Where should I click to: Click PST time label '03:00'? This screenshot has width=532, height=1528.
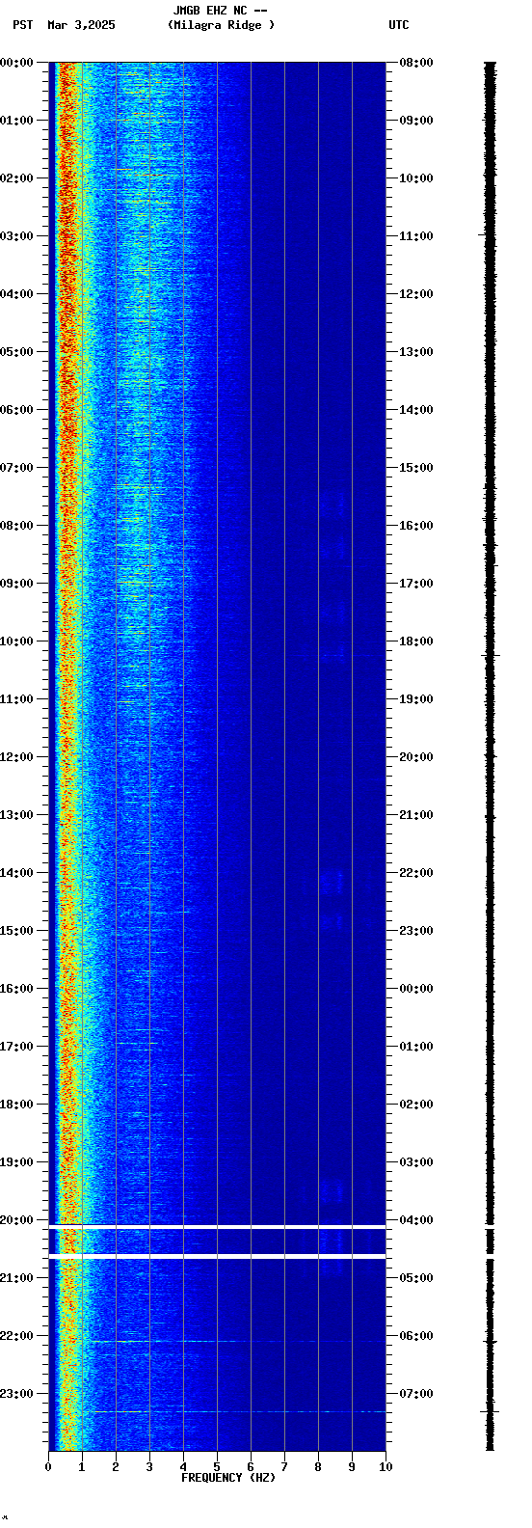tap(16, 235)
